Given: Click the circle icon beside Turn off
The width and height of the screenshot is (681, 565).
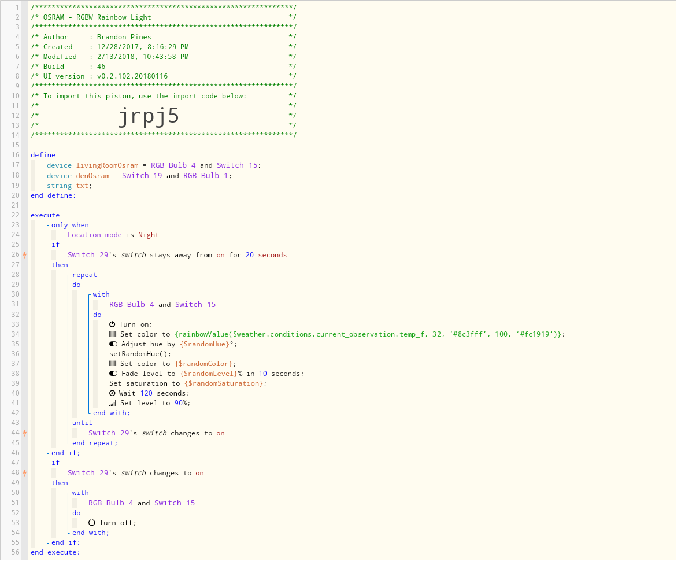Looking at the screenshot, I should coord(92,523).
